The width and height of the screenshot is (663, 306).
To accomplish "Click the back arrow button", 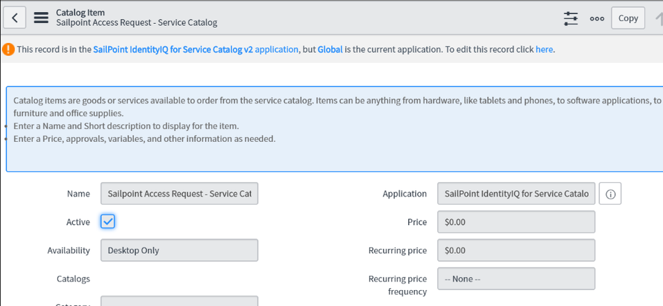I will (15, 18).
